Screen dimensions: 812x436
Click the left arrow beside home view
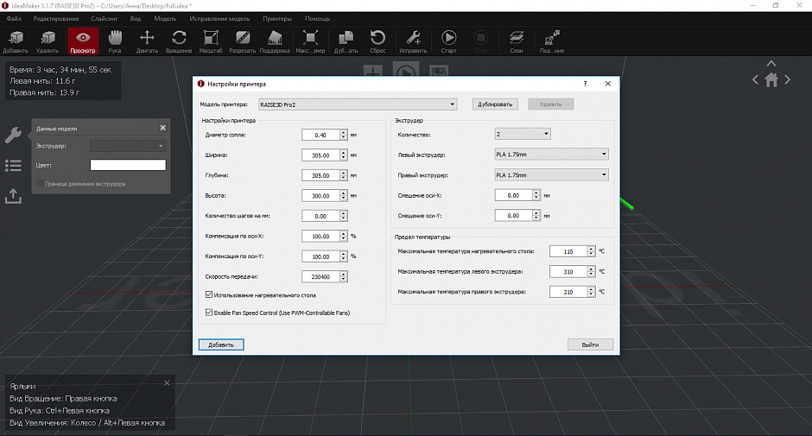(756, 79)
